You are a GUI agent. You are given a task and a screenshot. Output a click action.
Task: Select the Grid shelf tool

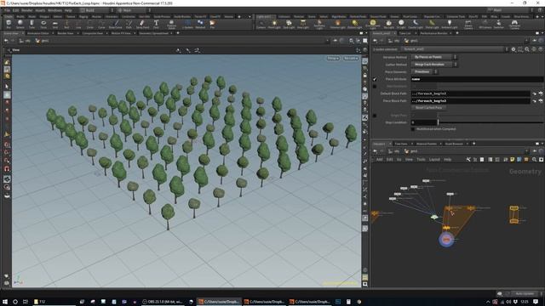(x=54, y=24)
